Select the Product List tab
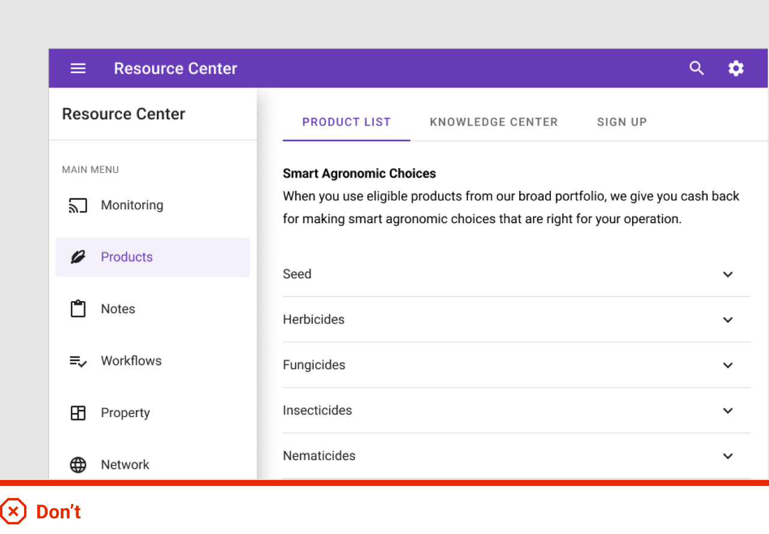Image resolution: width=769 pixels, height=534 pixels. (347, 122)
